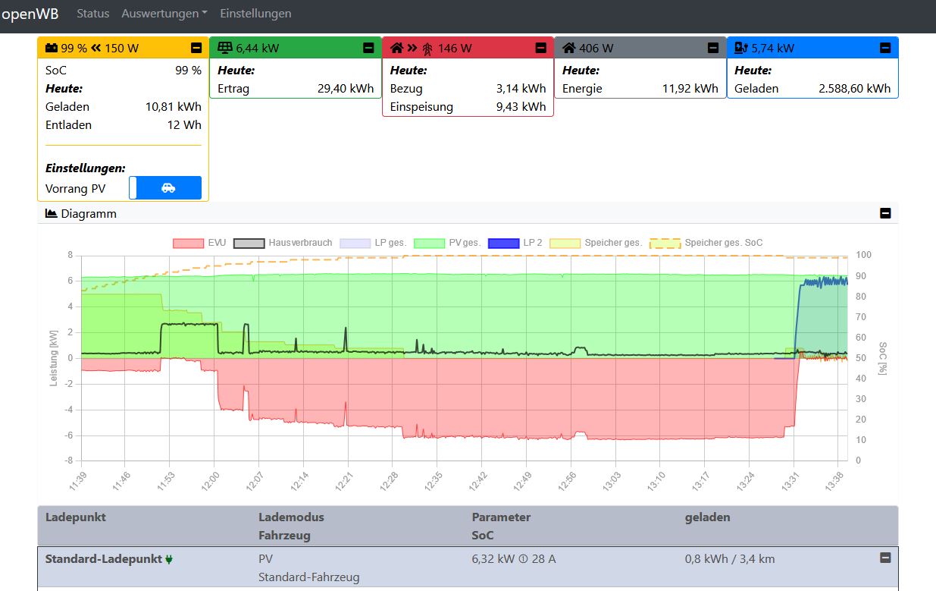Go to Einstellungen in navbar

pyautogui.click(x=255, y=14)
